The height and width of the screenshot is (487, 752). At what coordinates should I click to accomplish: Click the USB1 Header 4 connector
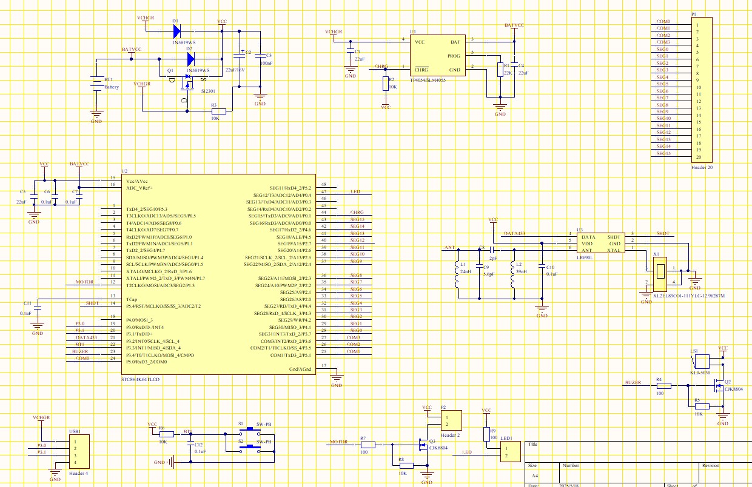[80, 451]
